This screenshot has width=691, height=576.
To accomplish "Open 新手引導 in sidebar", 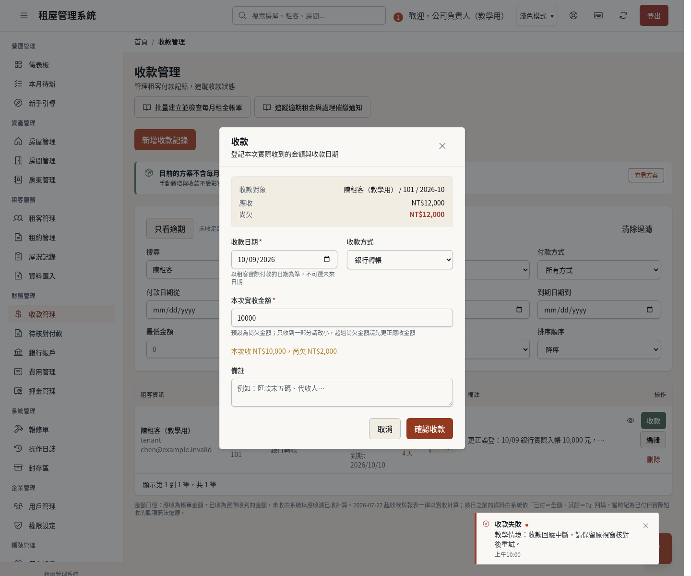I will (61, 103).
